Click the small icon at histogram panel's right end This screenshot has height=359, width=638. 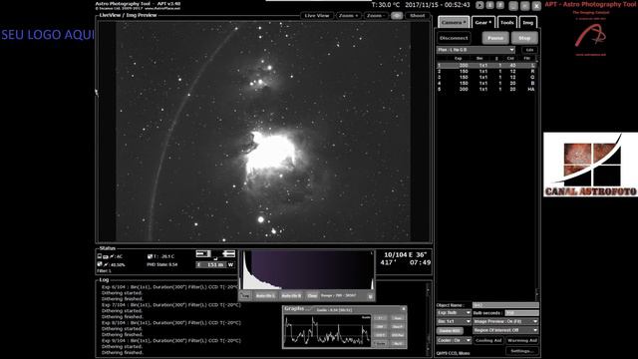tap(370, 296)
